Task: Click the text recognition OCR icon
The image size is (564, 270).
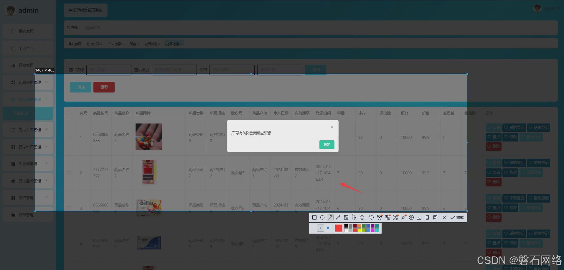Action: 395,218
